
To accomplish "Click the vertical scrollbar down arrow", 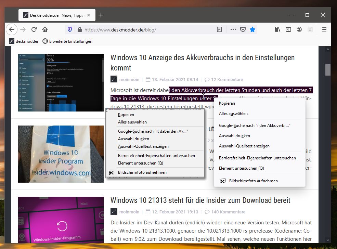I will (x=328, y=240).
